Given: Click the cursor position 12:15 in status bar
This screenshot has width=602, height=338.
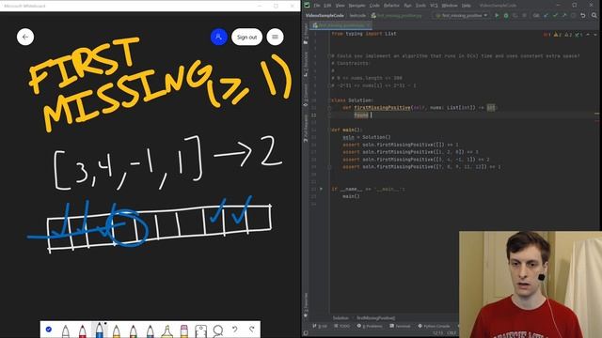Looking at the screenshot, I should coord(438,333).
